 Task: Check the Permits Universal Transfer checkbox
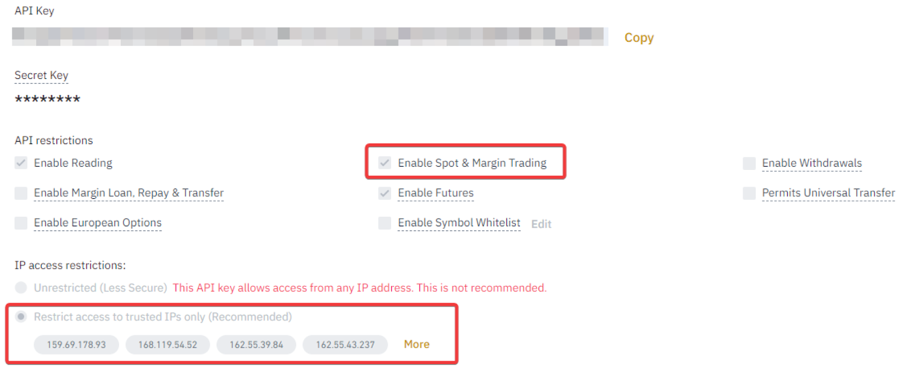pos(749,193)
